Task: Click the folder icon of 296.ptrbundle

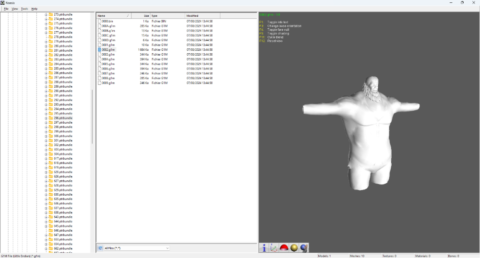Action: (50, 118)
